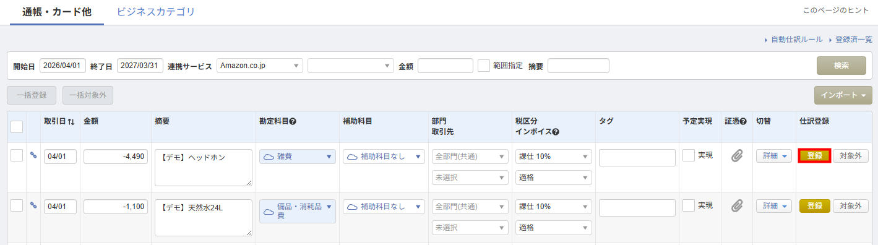Click tag input in 天然水24L row

coord(637,208)
